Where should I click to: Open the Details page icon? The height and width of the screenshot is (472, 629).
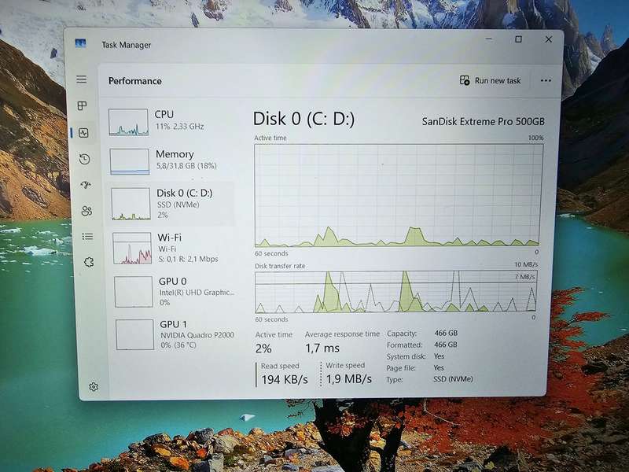(87, 237)
